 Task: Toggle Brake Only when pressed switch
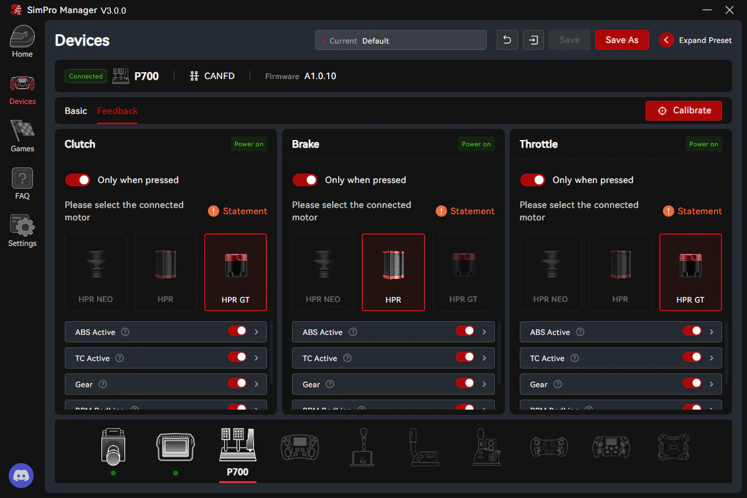tap(305, 180)
